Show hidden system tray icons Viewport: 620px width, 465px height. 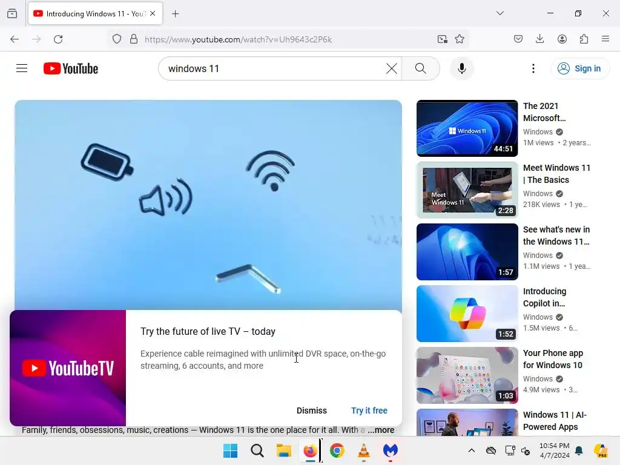tap(471, 450)
